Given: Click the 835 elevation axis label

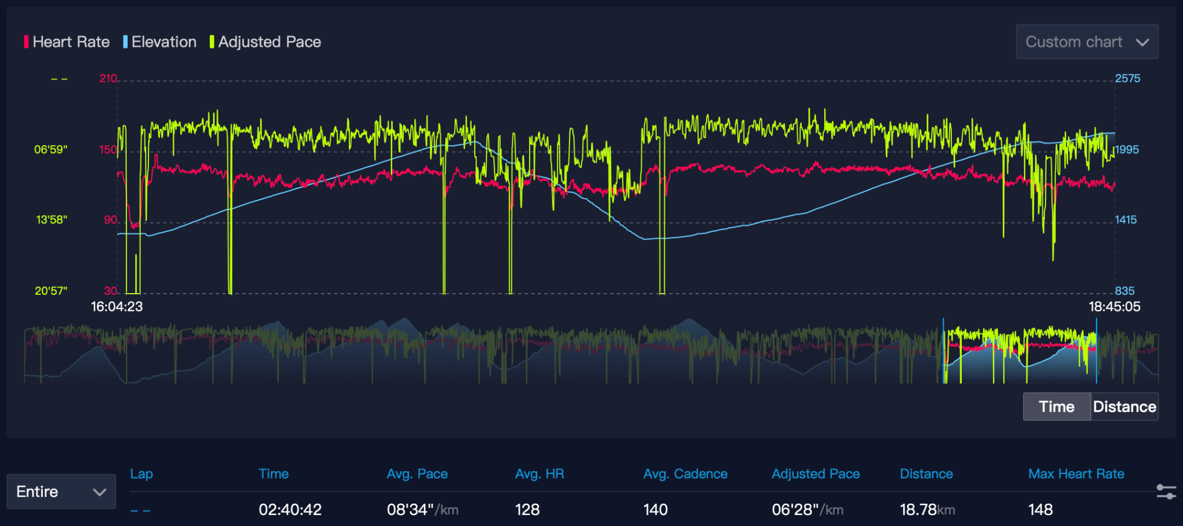Looking at the screenshot, I should click(x=1125, y=291).
